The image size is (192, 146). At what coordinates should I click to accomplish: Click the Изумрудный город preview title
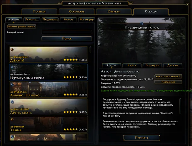coord(142,27)
